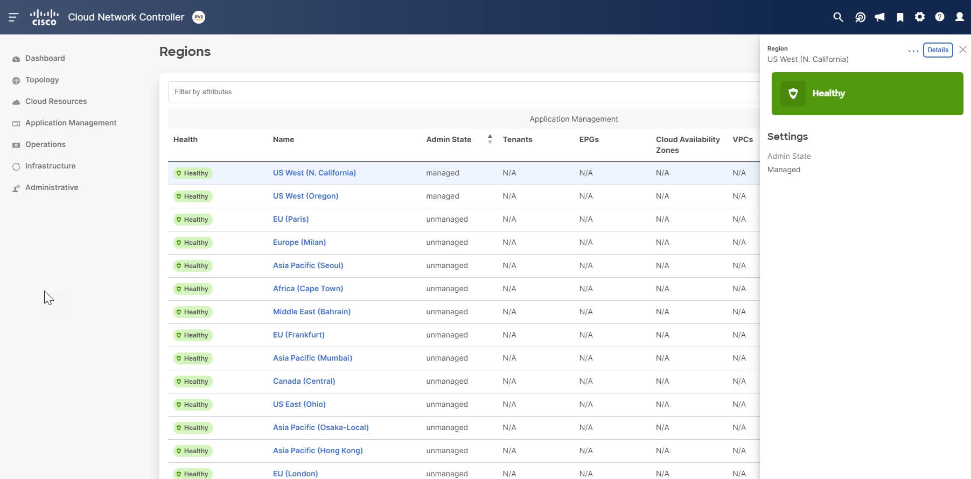This screenshot has height=479, width=971.
Task: Collapse the hamburger navigation menu
Action: [13, 17]
